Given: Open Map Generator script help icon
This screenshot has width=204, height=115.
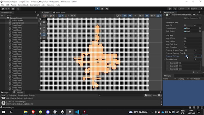Looking at the screenshot, I should (x=194, y=15).
